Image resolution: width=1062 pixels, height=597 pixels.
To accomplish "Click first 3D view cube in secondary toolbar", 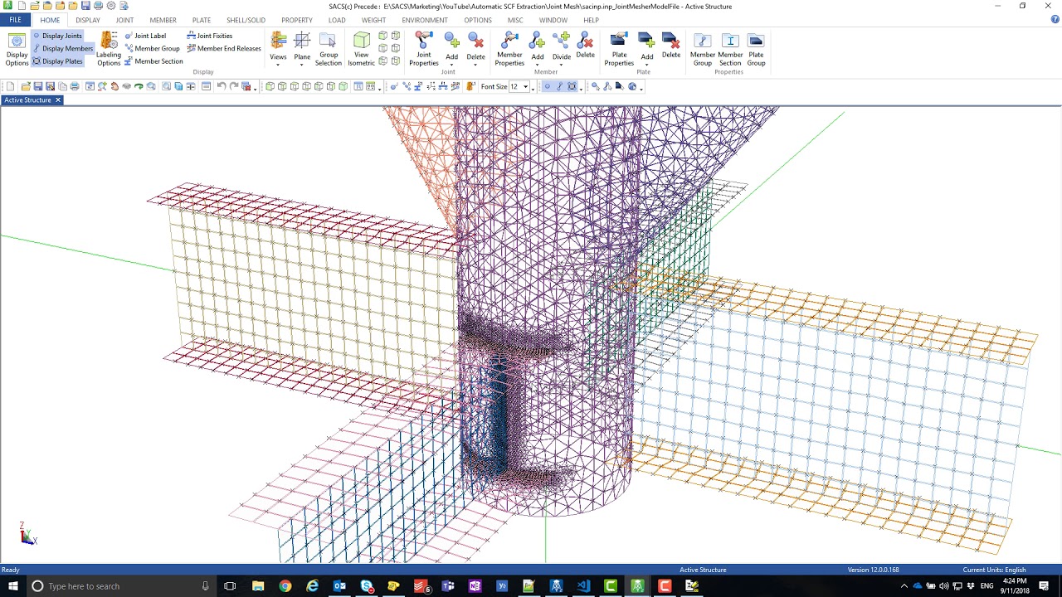I will [x=270, y=86].
